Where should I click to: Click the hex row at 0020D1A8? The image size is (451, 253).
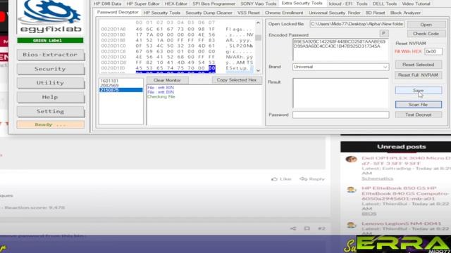[177, 29]
